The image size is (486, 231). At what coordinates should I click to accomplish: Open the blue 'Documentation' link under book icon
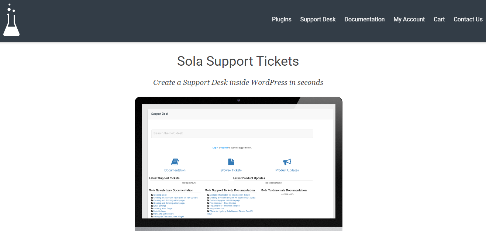(175, 170)
